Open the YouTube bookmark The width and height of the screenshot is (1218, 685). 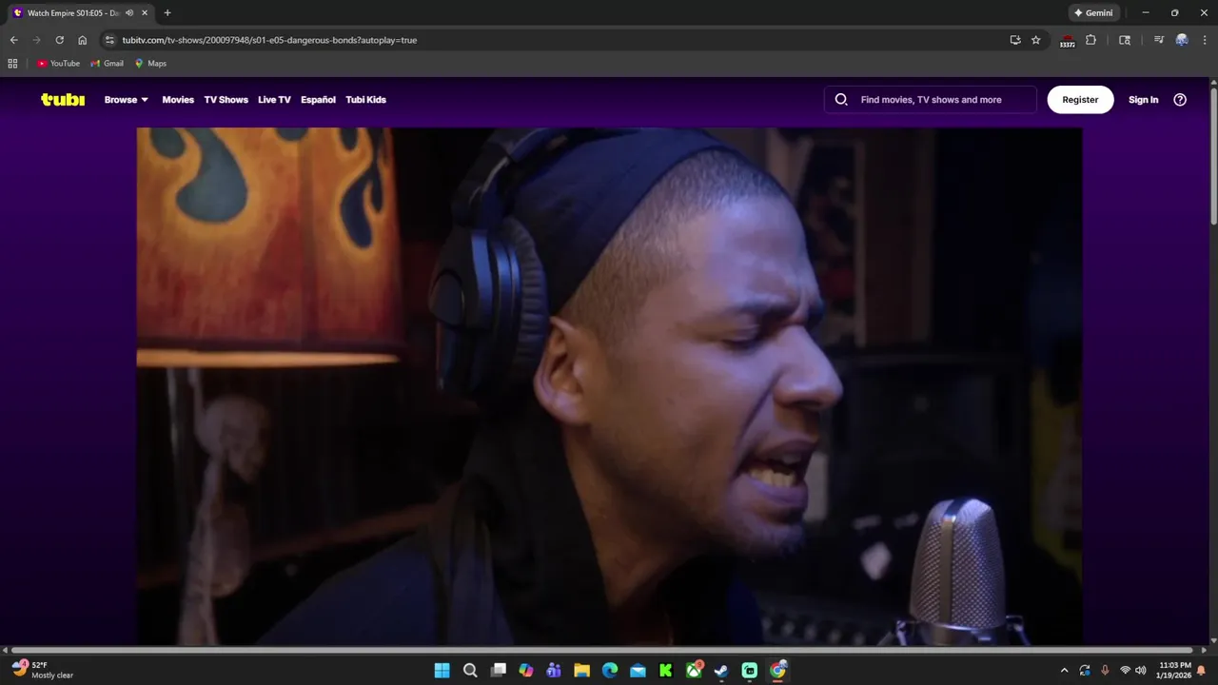point(58,64)
